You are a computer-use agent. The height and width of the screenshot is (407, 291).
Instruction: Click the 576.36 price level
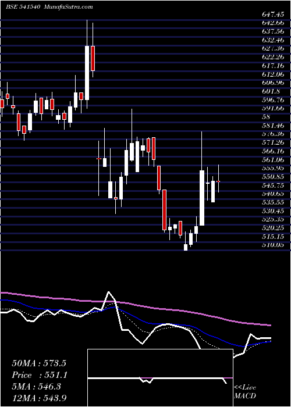click(273, 134)
